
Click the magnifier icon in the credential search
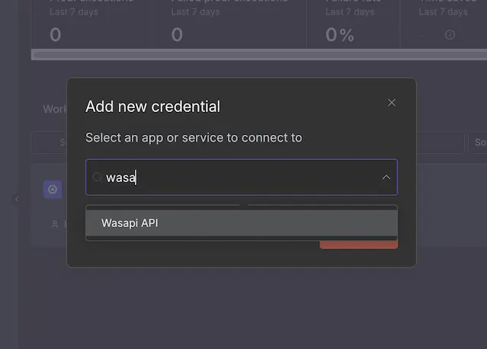click(97, 177)
